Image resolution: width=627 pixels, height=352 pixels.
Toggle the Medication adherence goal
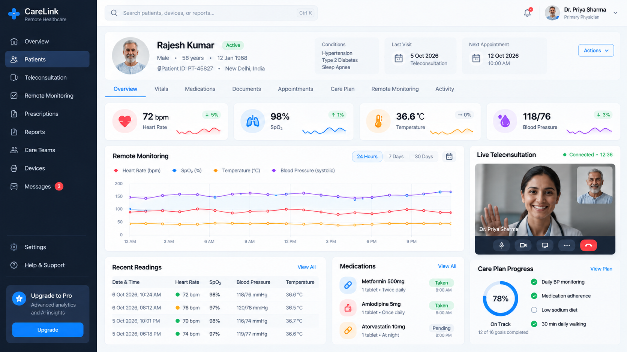tap(534, 296)
